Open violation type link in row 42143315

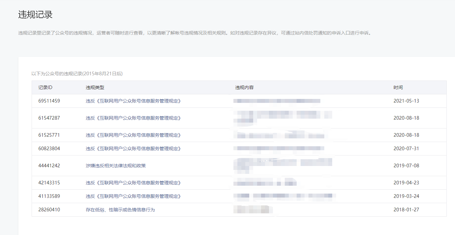[x=133, y=183]
